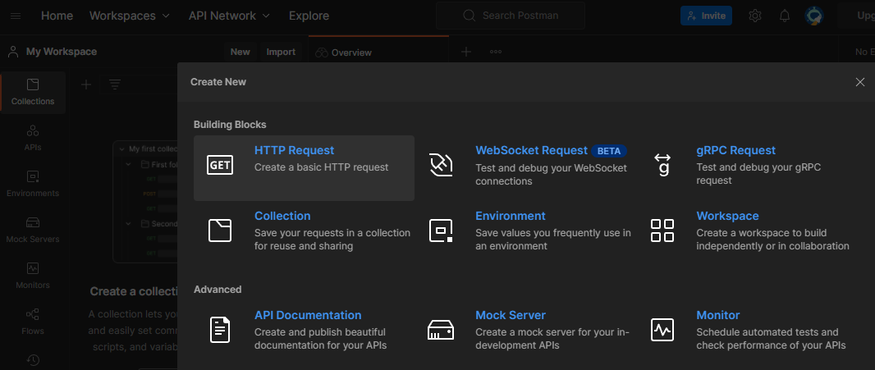Screen dimensions: 875x370
Task: Open the WebSocket Request link
Action: coord(531,151)
